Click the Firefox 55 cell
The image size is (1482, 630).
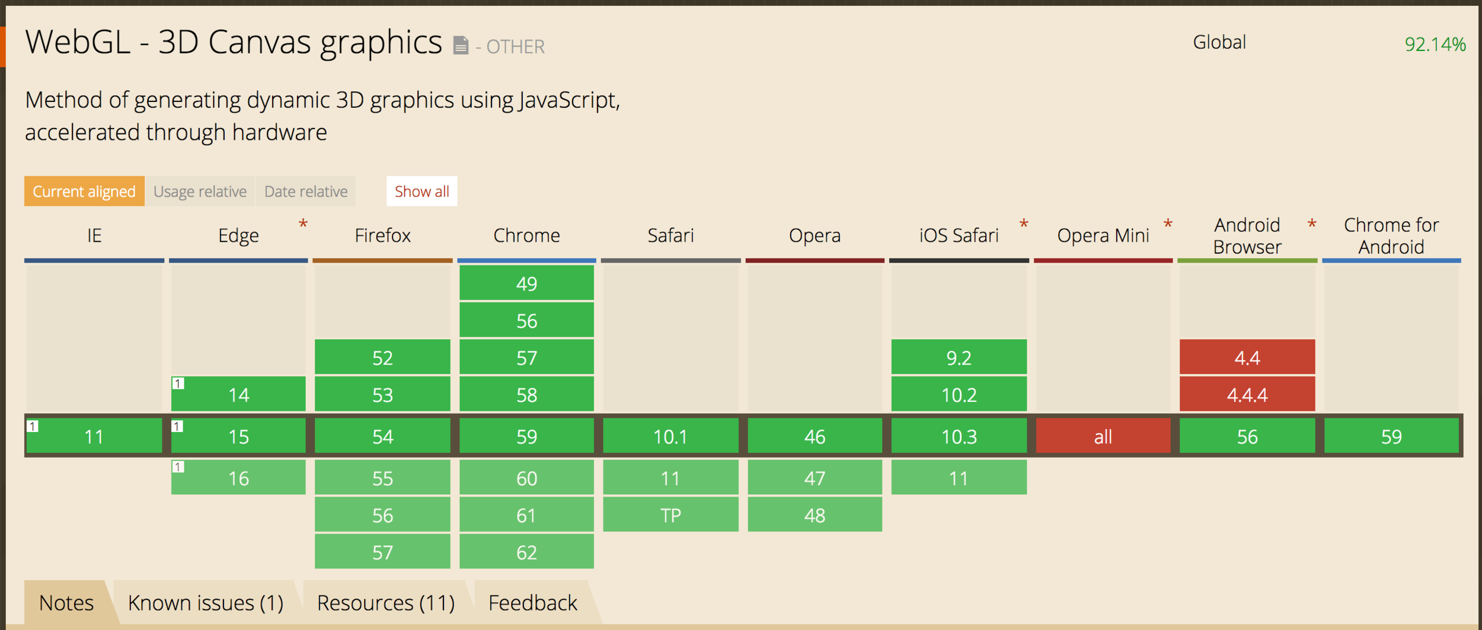[382, 478]
